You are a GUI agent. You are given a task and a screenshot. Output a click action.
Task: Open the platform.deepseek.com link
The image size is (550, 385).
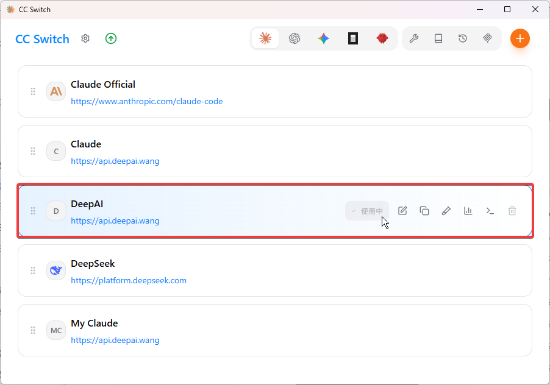coord(129,281)
